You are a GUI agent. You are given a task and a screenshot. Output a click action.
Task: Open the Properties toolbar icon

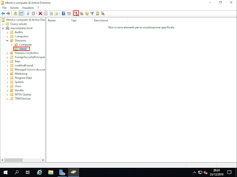click(46, 14)
